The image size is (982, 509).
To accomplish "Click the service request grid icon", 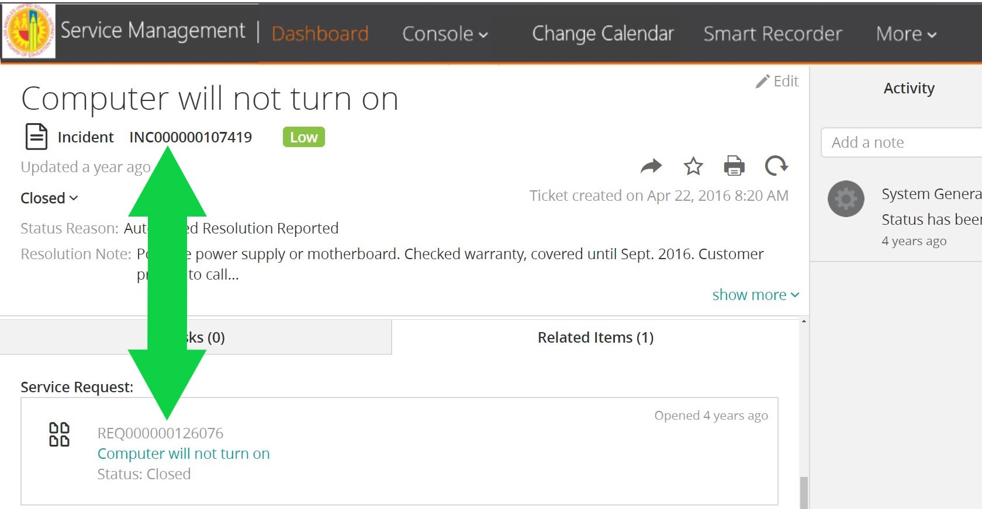I will click(59, 434).
